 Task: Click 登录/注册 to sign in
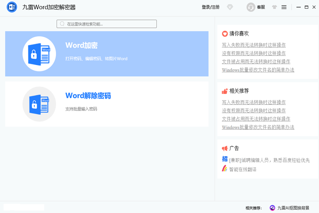(x=211, y=7)
